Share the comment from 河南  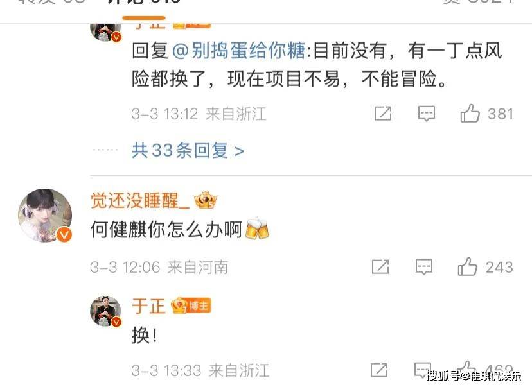coord(380,267)
